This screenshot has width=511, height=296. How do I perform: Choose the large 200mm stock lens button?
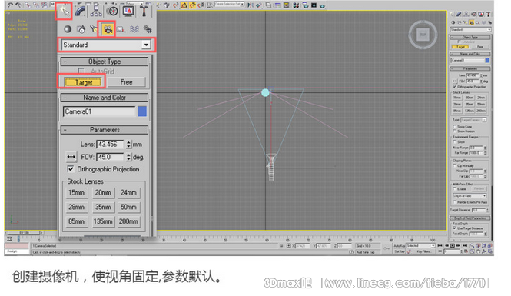128,221
